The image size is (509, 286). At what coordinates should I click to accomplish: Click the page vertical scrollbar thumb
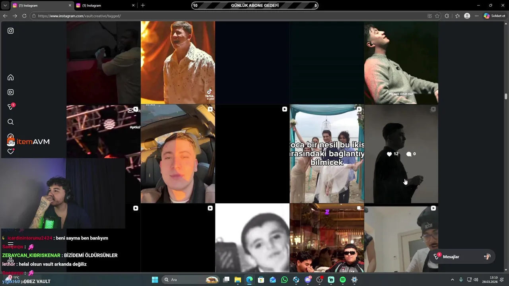[506, 97]
